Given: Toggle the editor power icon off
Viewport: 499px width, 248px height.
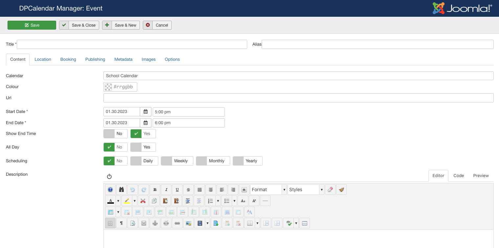Looking at the screenshot, I should tap(109, 176).
